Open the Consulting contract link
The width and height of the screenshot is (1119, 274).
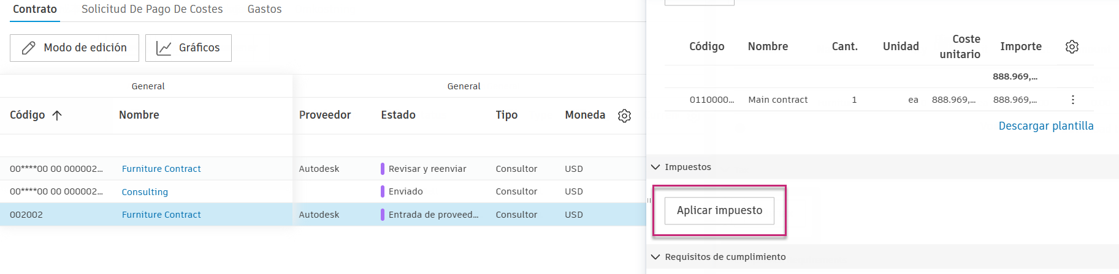tap(145, 192)
